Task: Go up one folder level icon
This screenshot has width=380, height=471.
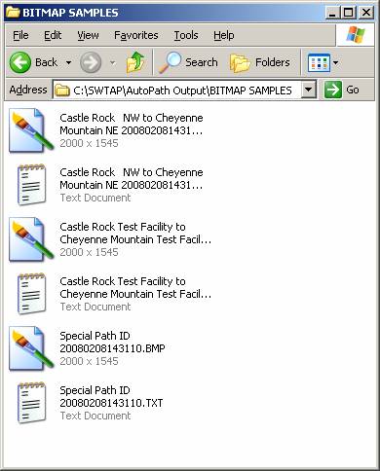Action: click(135, 61)
